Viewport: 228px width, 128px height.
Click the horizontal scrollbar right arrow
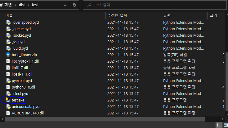223,119
